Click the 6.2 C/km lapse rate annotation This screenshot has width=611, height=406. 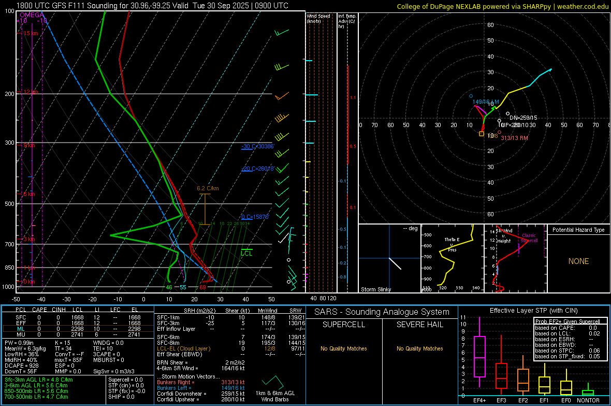coord(208,188)
